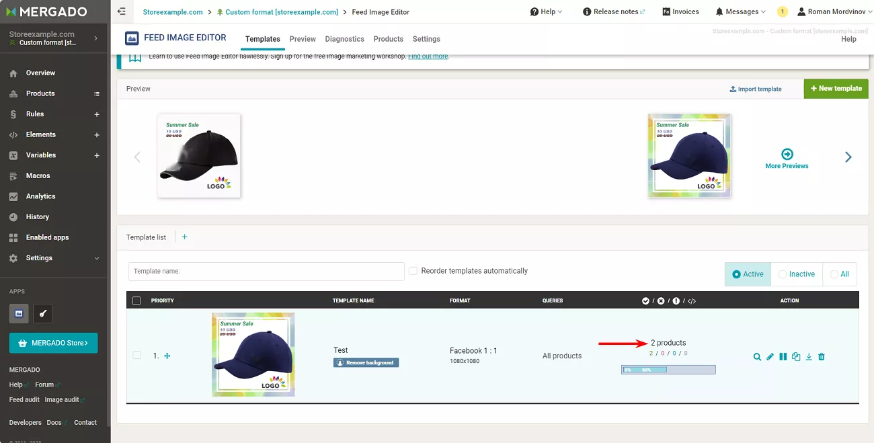Click the More Previews arrow circle icon

pos(787,154)
